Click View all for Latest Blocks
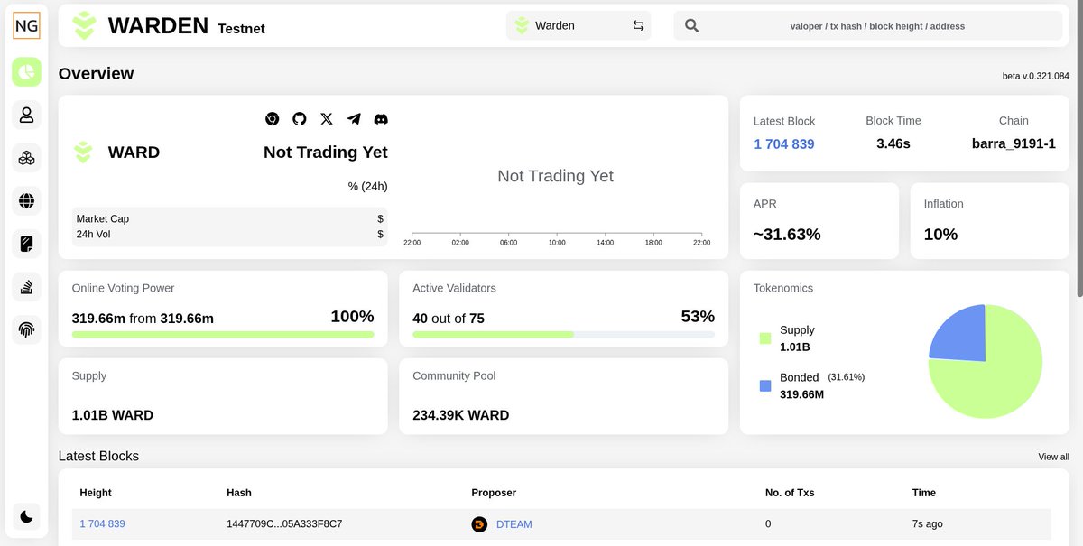Image resolution: width=1083 pixels, height=546 pixels. (1053, 457)
